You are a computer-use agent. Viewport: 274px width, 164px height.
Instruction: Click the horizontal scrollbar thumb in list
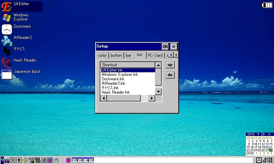[x=124, y=98]
